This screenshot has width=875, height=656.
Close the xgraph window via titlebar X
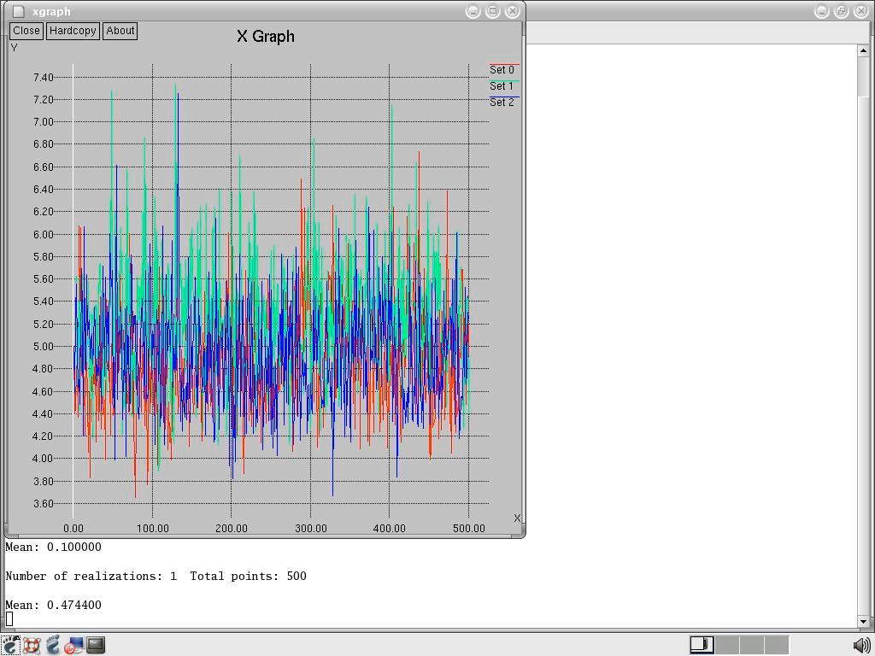[513, 11]
